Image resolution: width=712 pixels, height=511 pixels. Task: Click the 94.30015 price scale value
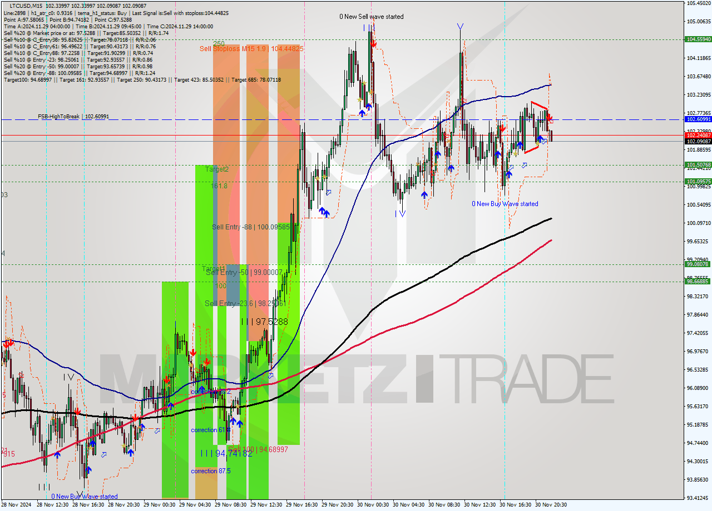[698, 461]
